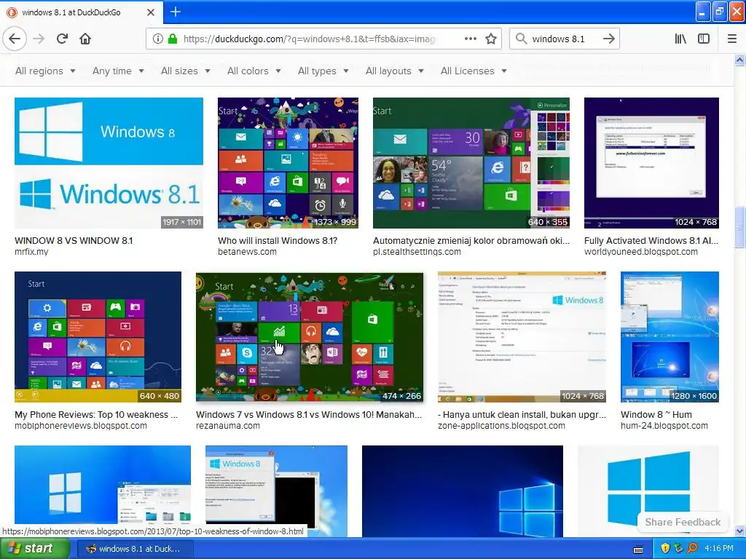The width and height of the screenshot is (746, 559).
Task: Click Fully Activated Windows 8.1 title
Action: point(651,240)
